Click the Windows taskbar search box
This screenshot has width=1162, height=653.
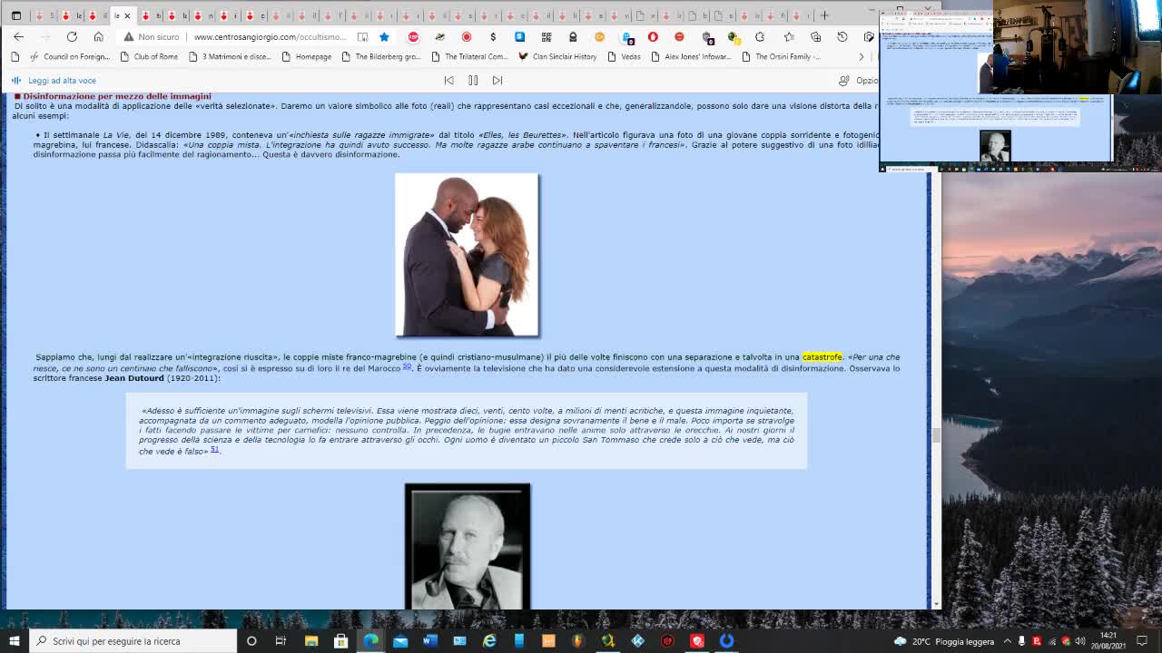(133, 641)
